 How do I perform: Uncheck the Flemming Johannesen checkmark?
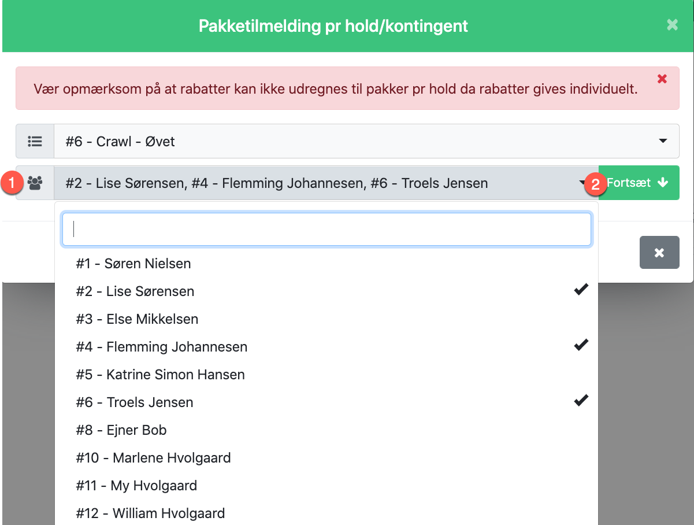[581, 345]
